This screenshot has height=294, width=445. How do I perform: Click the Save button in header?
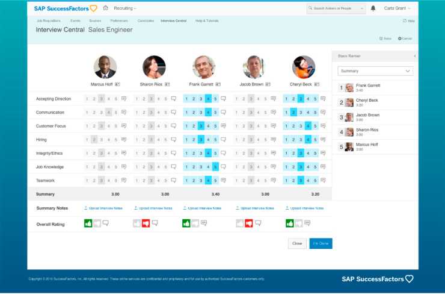(385, 39)
